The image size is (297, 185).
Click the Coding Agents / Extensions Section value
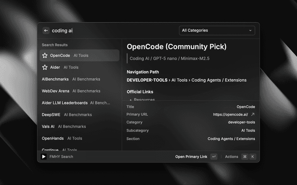click(231, 139)
